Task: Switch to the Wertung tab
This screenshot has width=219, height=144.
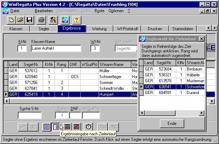Action: (x=99, y=28)
